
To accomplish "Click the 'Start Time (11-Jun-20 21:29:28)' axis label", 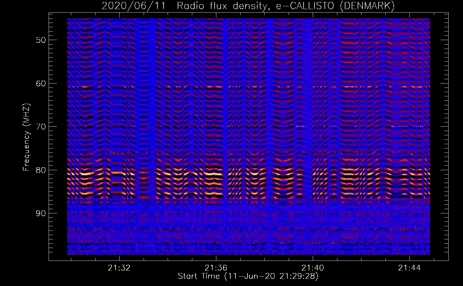I will point(248,276).
